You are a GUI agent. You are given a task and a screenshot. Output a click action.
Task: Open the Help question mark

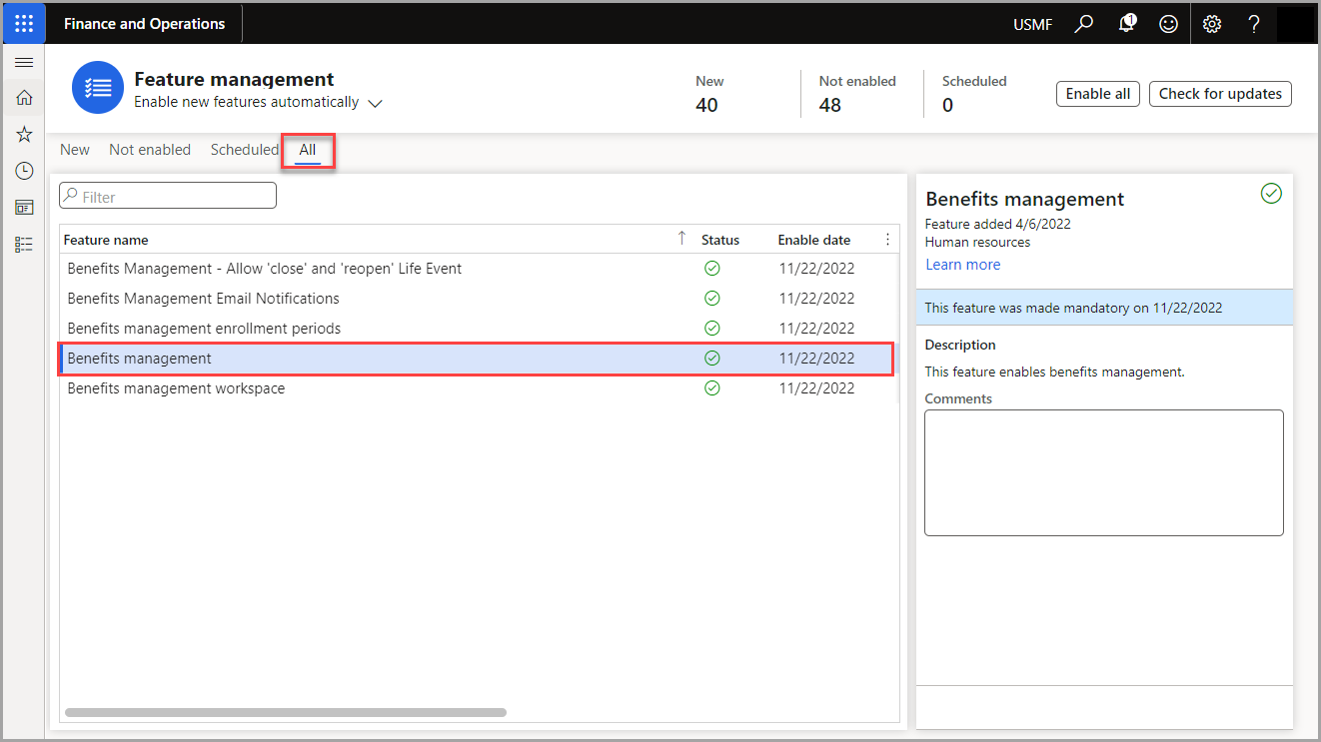tap(1254, 24)
